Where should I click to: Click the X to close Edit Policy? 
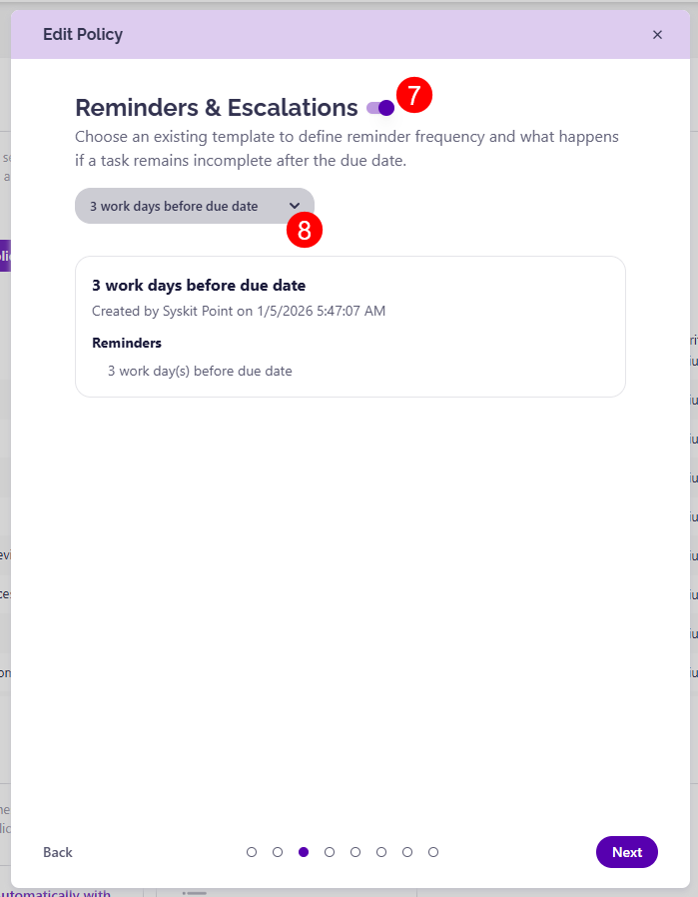[657, 34]
